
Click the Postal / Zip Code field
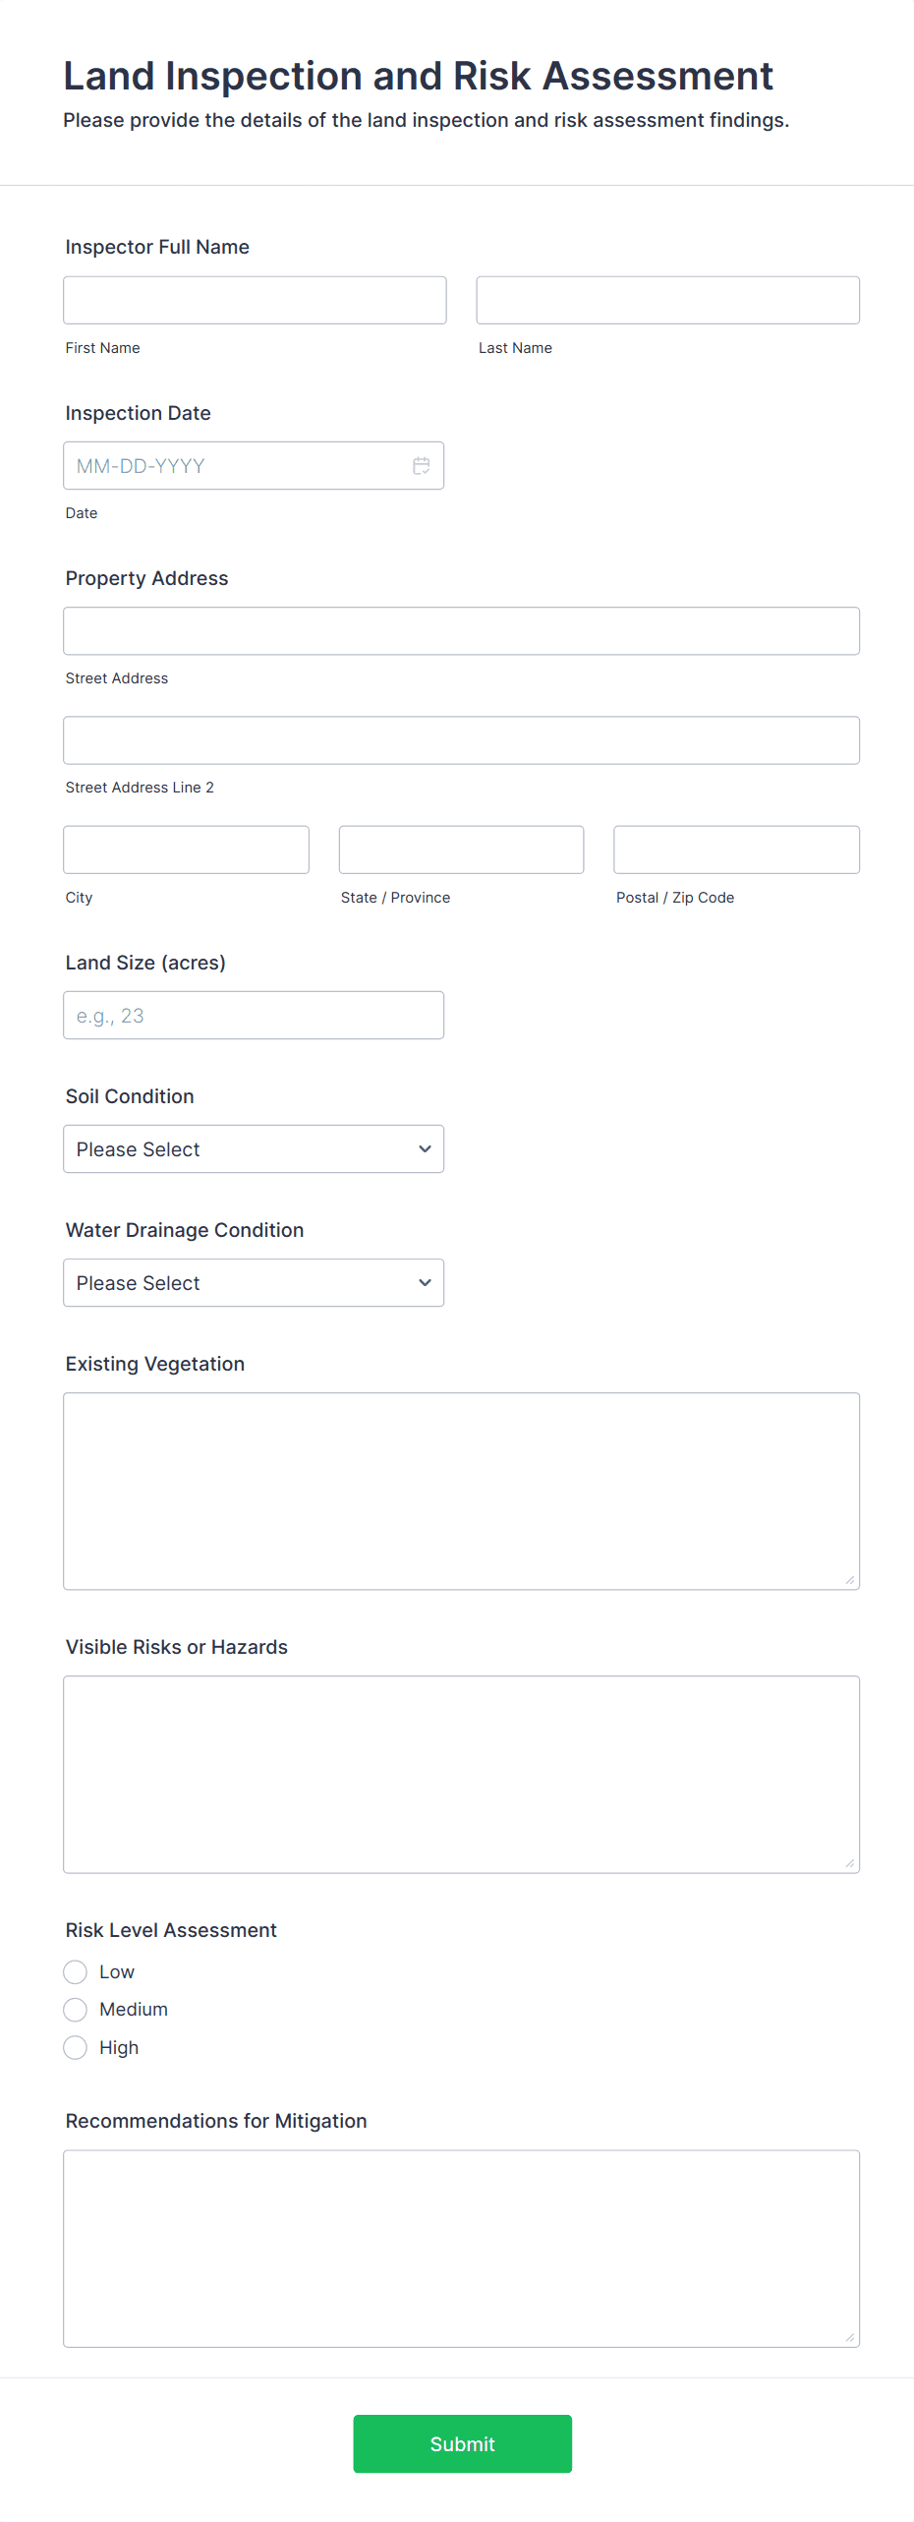pos(736,850)
